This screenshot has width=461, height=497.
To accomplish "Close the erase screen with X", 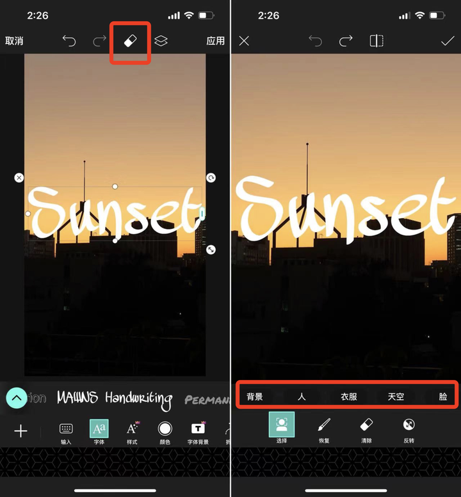I will (x=244, y=41).
